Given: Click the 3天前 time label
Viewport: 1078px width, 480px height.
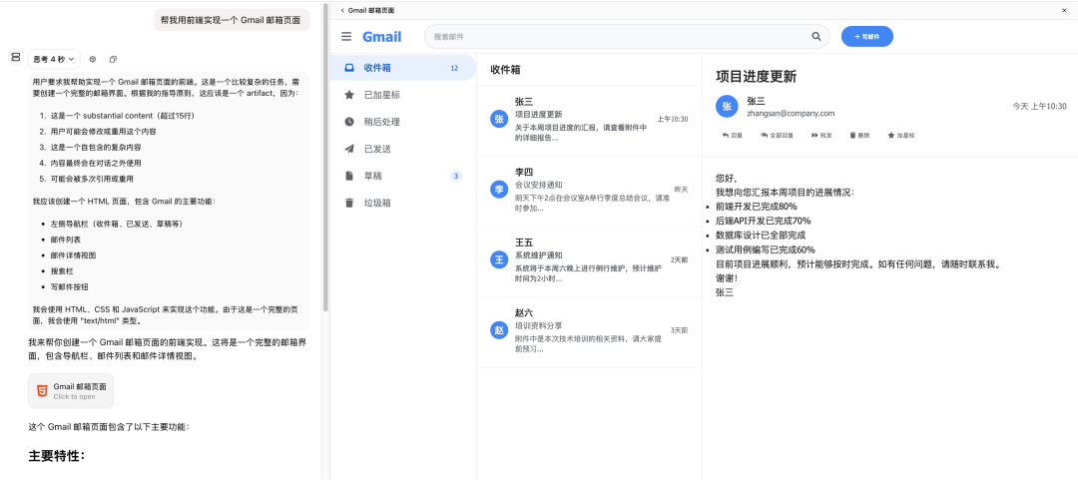Looking at the screenshot, I should (680, 330).
